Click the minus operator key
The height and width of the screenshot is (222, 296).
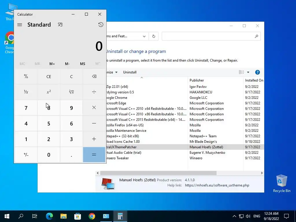(94, 123)
